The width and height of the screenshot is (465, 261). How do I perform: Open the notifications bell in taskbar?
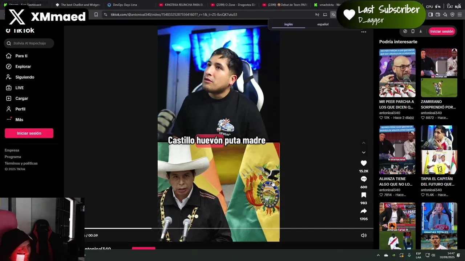click(x=458, y=255)
